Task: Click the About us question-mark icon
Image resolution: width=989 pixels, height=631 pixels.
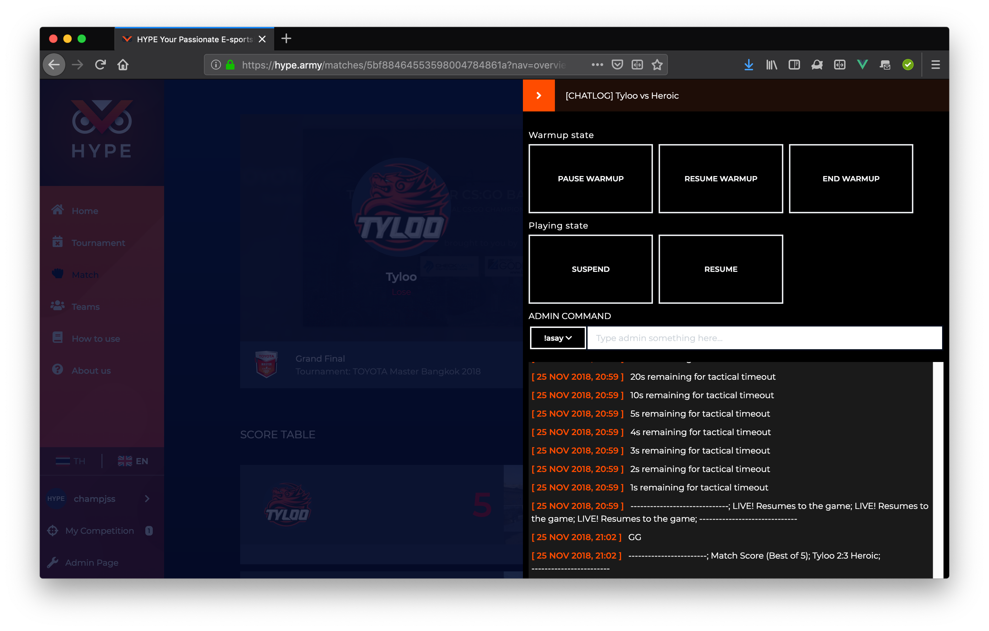Action: [58, 369]
